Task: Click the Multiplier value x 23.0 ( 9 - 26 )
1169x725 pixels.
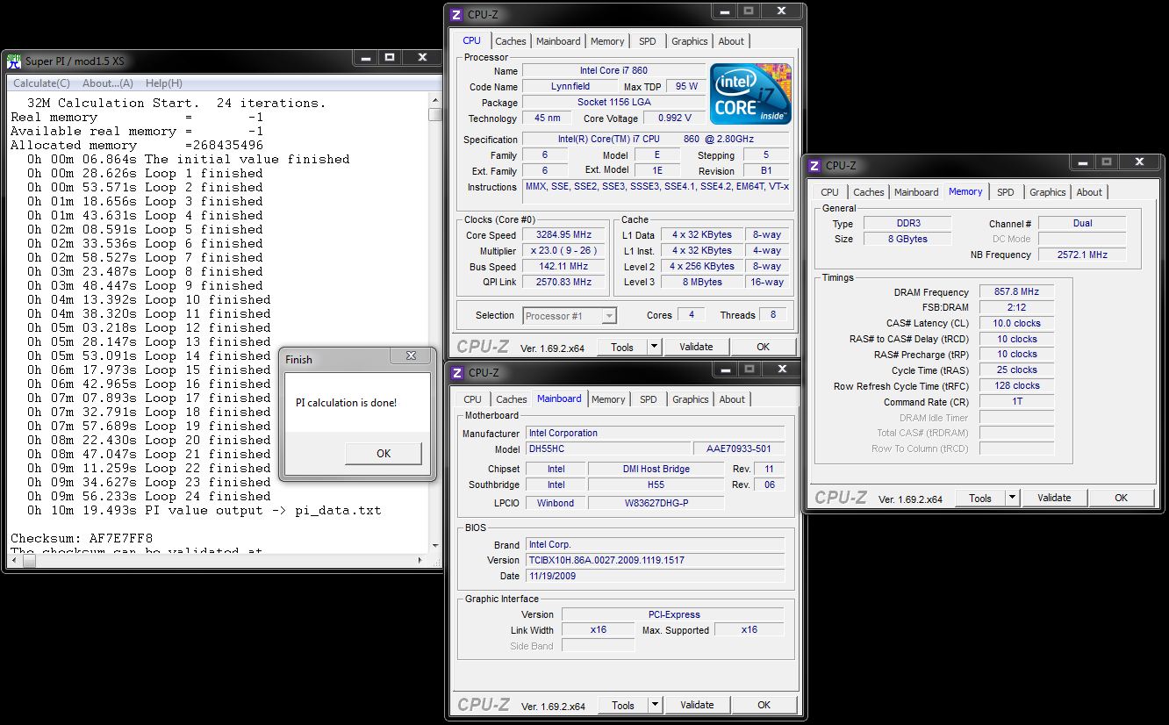Action: coord(563,251)
